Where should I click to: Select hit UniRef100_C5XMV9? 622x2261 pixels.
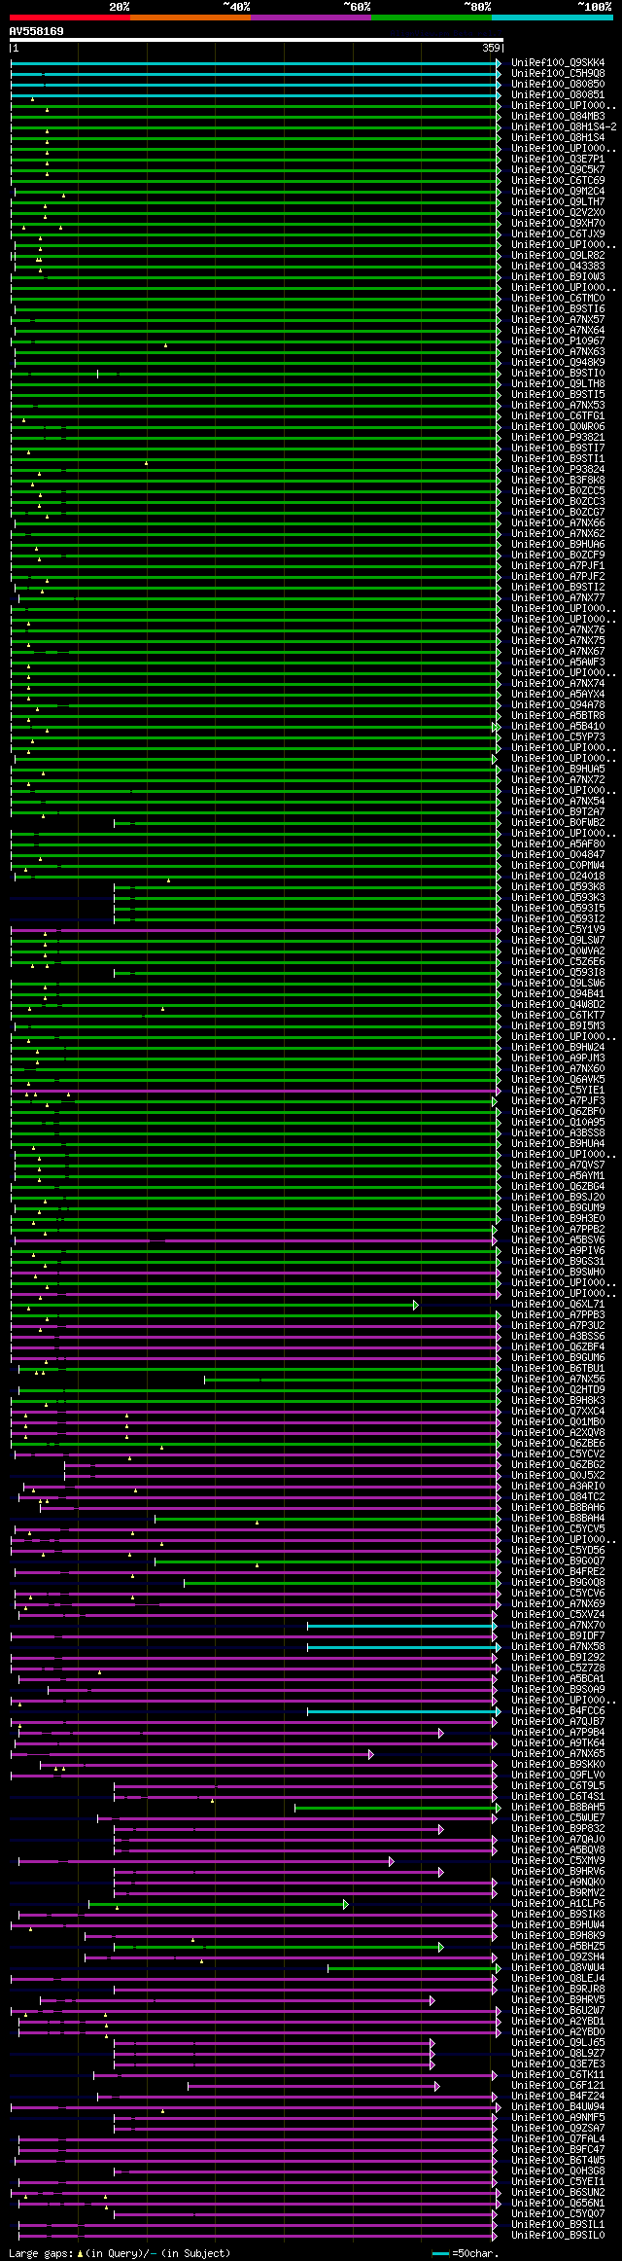click(558, 1861)
